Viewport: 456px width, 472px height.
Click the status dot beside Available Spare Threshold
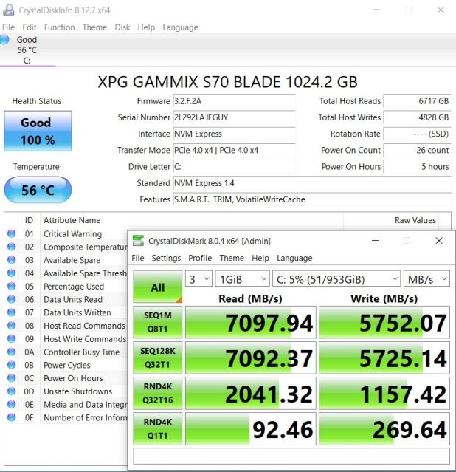tap(11, 273)
